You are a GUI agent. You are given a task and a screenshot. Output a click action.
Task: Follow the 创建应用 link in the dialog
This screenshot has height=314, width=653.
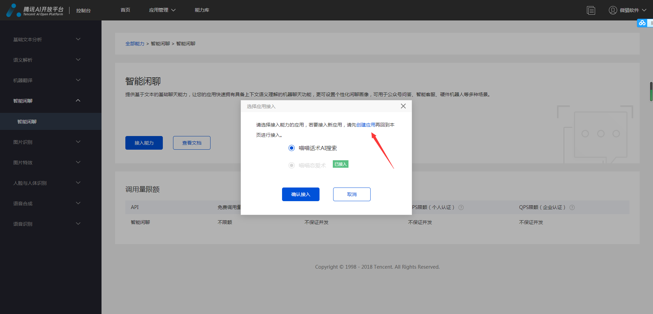366,125
